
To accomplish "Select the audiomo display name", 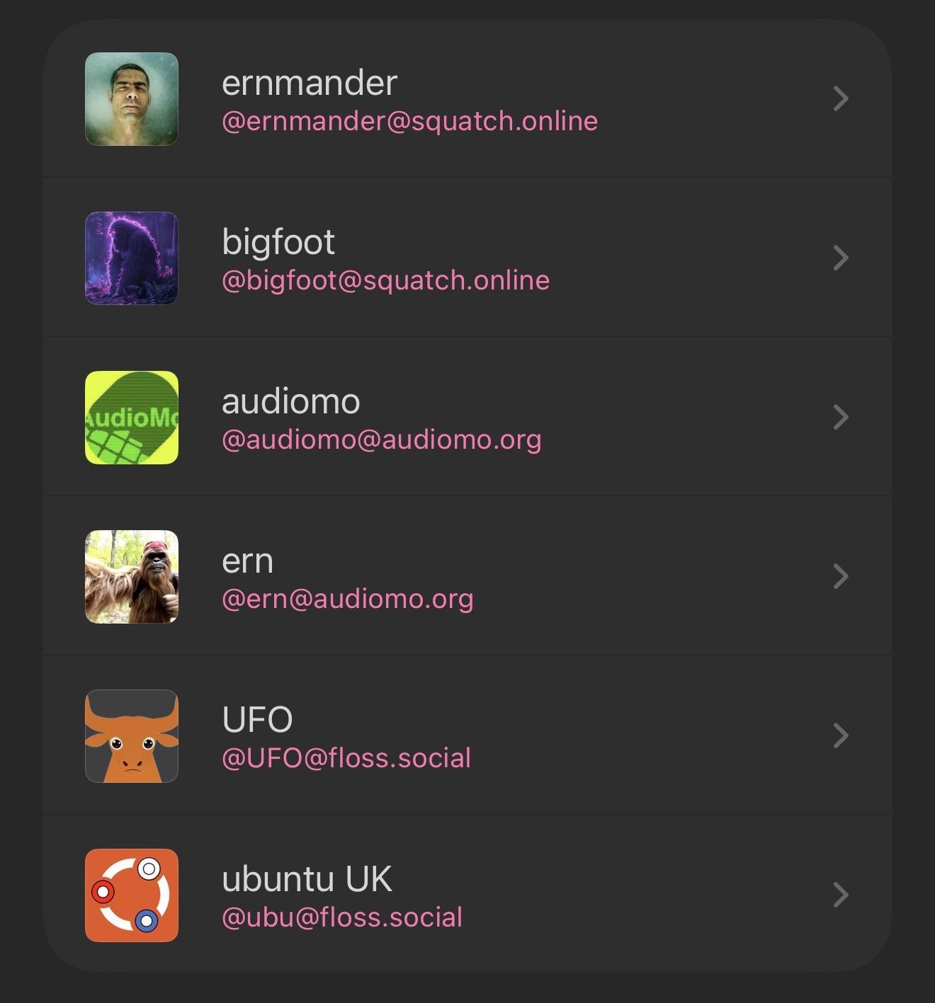I will 291,401.
